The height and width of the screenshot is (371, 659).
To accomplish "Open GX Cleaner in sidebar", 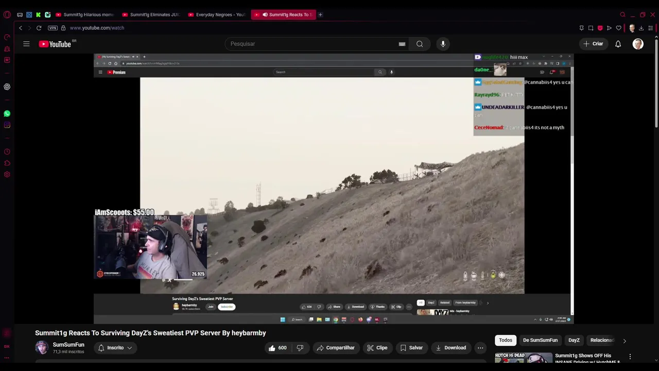I will tap(7, 49).
